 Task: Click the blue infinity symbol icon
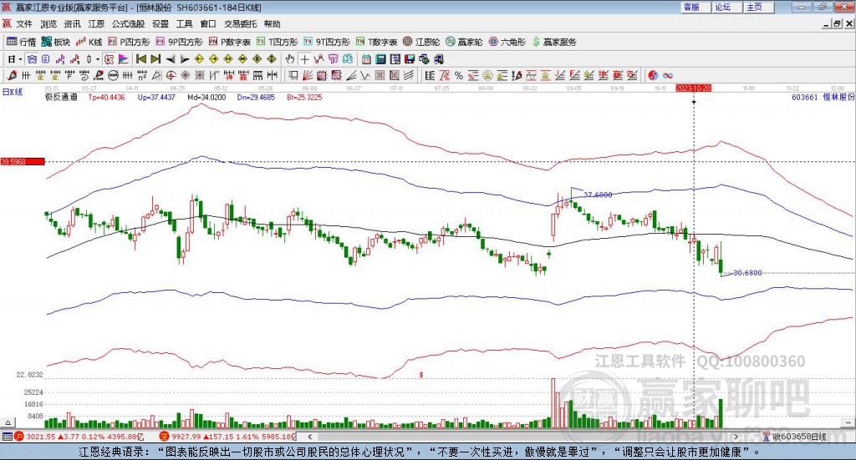[x=667, y=75]
